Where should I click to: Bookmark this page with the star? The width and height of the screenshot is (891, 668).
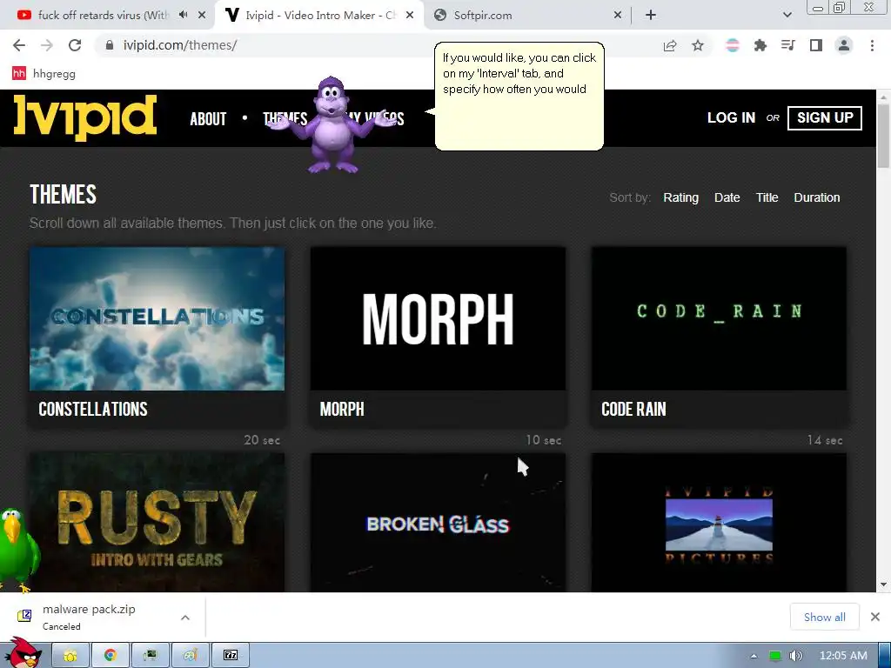tap(698, 45)
